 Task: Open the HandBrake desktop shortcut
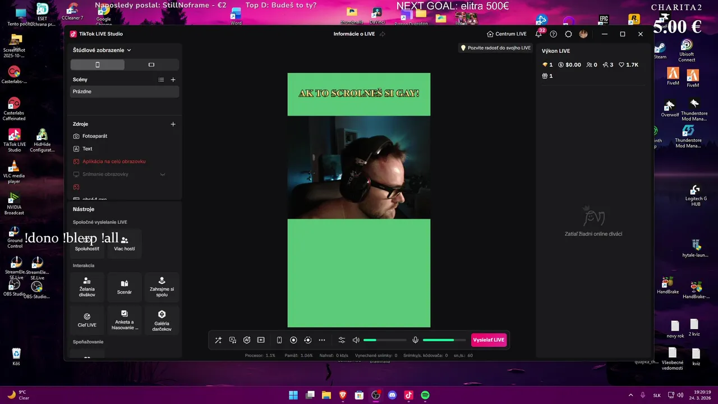point(668,286)
